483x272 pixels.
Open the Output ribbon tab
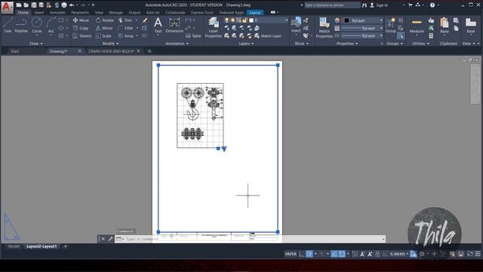134,13
